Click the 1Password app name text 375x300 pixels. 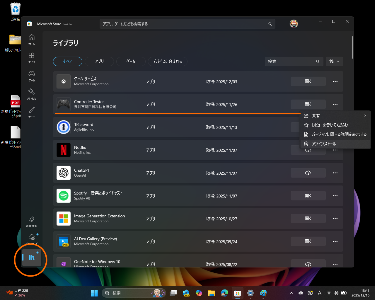point(84,125)
